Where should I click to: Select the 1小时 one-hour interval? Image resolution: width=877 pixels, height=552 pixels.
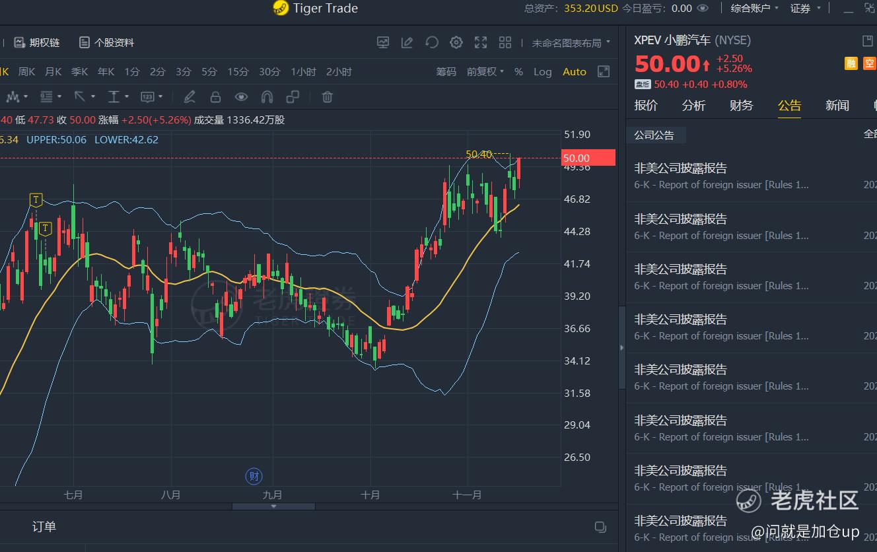304,72
